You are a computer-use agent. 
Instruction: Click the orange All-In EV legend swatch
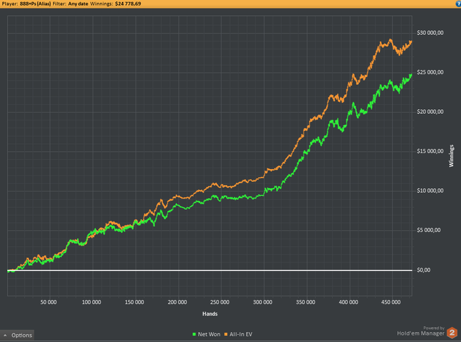point(226,334)
